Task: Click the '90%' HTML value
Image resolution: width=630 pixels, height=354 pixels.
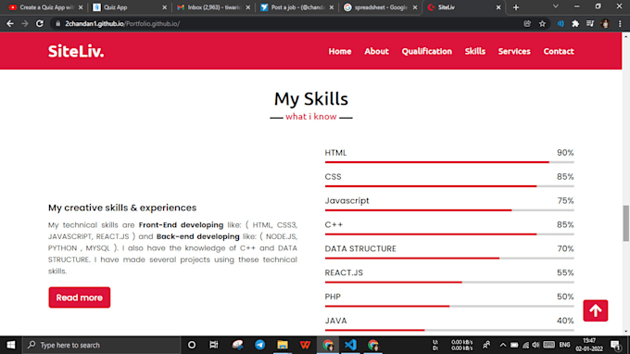Action: [x=565, y=153]
